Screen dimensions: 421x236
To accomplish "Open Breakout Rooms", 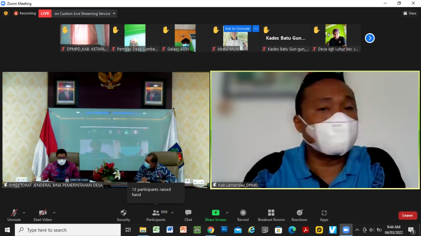I will (271, 215).
